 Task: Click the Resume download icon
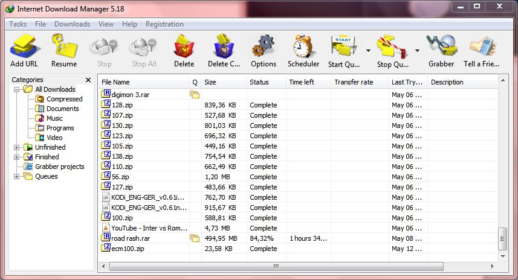(x=64, y=46)
